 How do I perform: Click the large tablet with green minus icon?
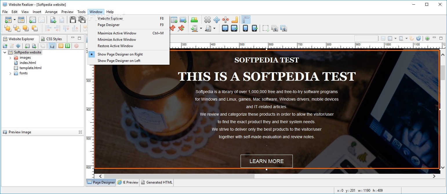pyautogui.click(x=234, y=28)
